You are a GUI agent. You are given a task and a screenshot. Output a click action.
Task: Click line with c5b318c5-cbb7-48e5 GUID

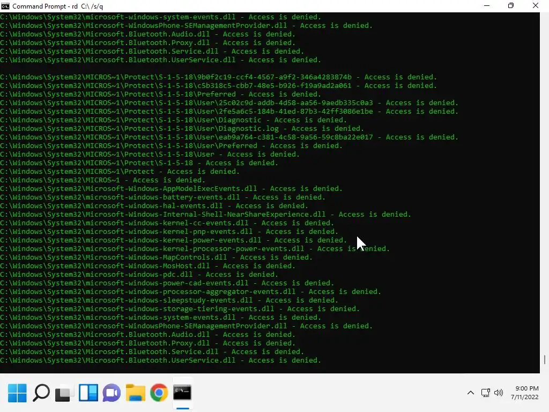tap(219, 85)
